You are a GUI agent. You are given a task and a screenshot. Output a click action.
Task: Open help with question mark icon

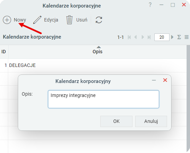tap(150, 5)
